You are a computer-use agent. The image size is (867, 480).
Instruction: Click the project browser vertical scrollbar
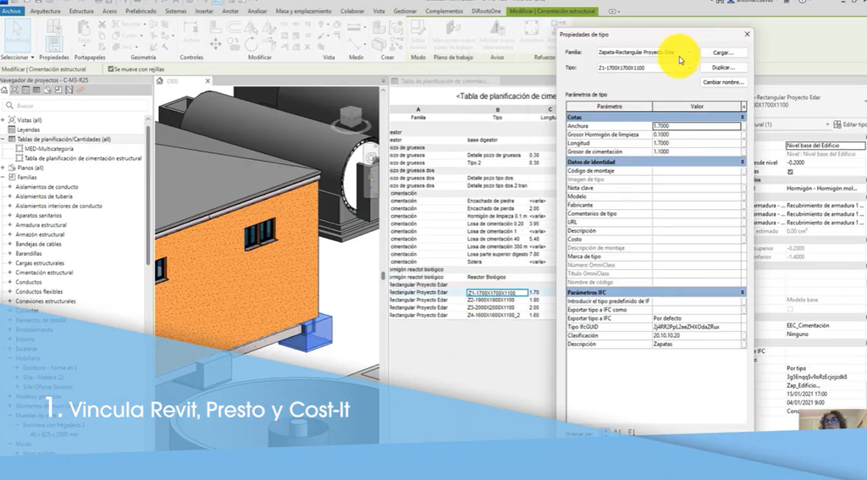147,194
